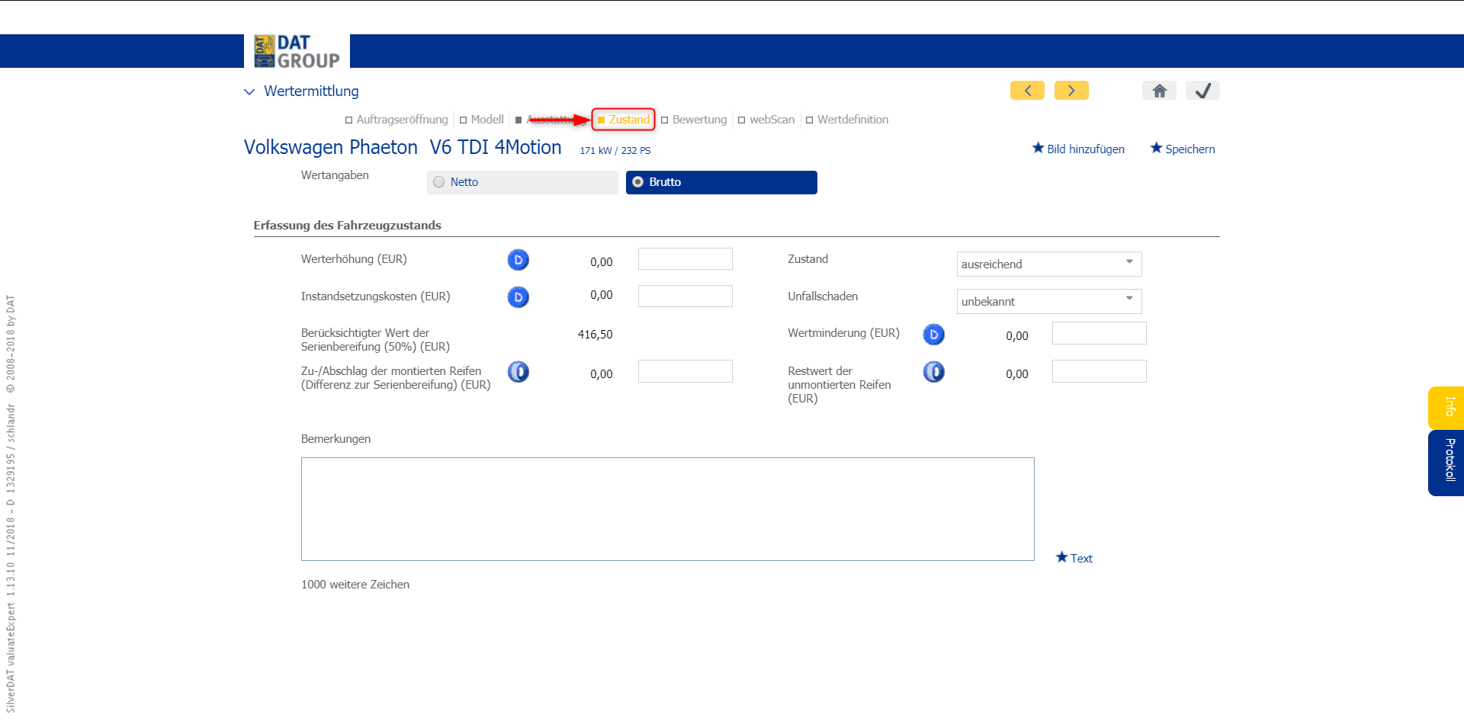
Task: Go to the Wertdefinition step
Action: coord(847,120)
